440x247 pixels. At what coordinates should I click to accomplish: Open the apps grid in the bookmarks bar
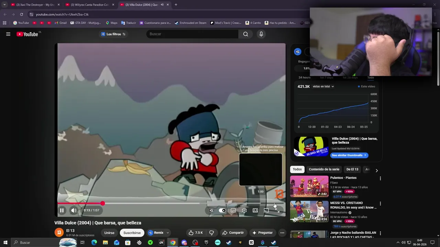tap(4, 23)
